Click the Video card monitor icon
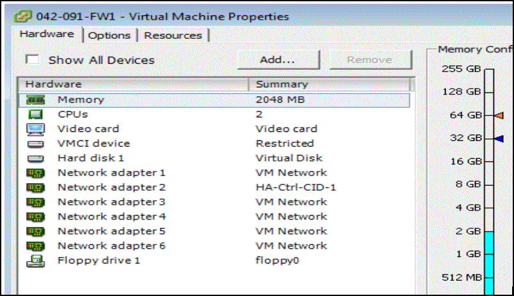The image size is (514, 296). pos(35,129)
